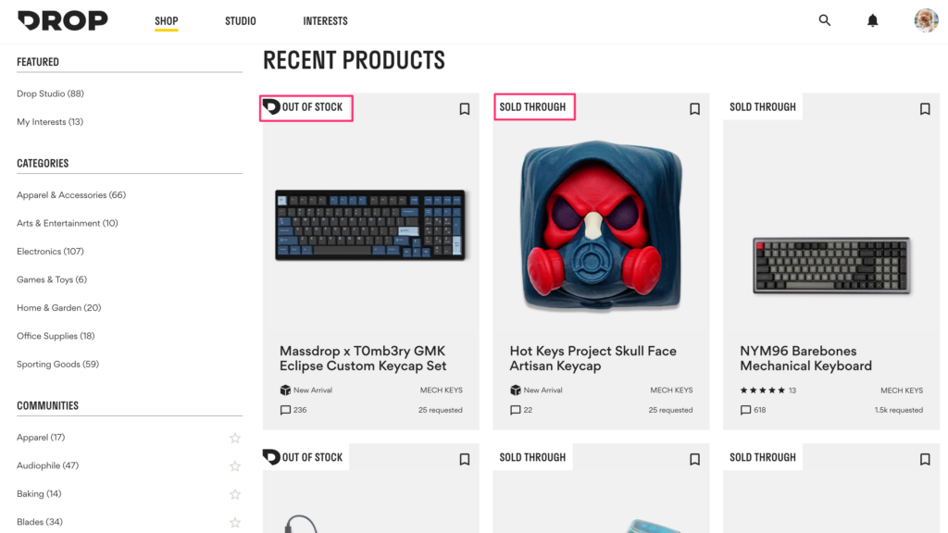Browse the Electronics category
This screenshot has width=948, height=533.
click(50, 251)
